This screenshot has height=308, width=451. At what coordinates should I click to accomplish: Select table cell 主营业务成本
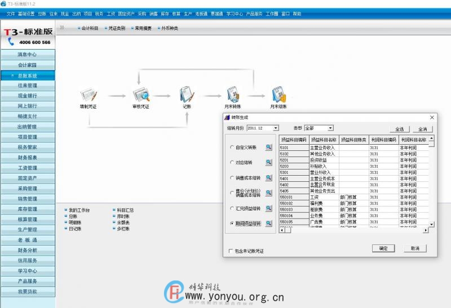tap(324, 178)
